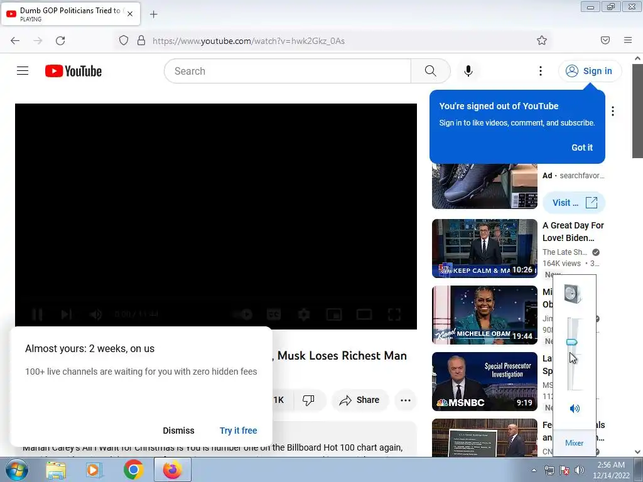Click page scrollbar down arrow

[637, 452]
